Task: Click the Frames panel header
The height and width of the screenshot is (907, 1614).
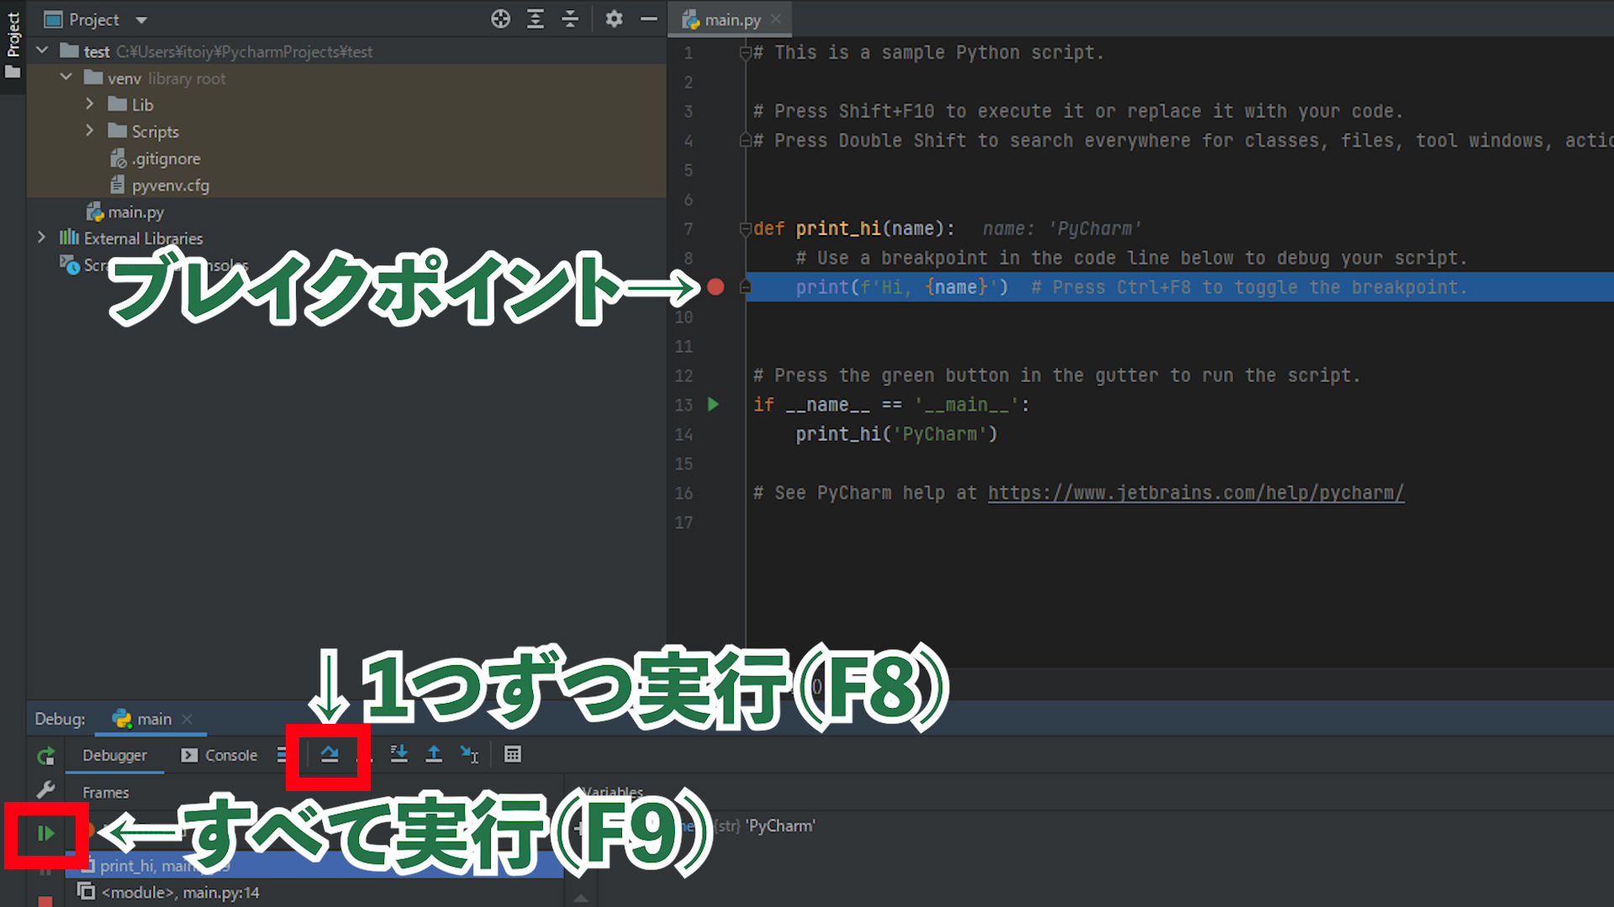Action: [106, 792]
